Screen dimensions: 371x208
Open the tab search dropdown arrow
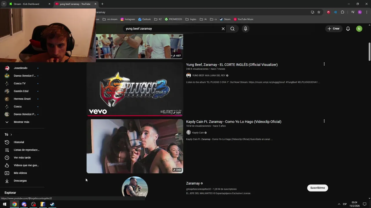point(4,4)
